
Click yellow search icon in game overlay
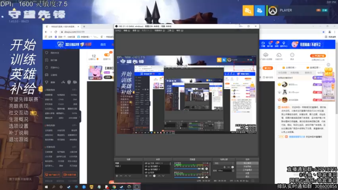[248, 10]
